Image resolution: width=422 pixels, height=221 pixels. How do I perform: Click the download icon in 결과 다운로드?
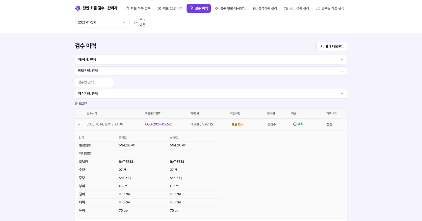click(322, 46)
